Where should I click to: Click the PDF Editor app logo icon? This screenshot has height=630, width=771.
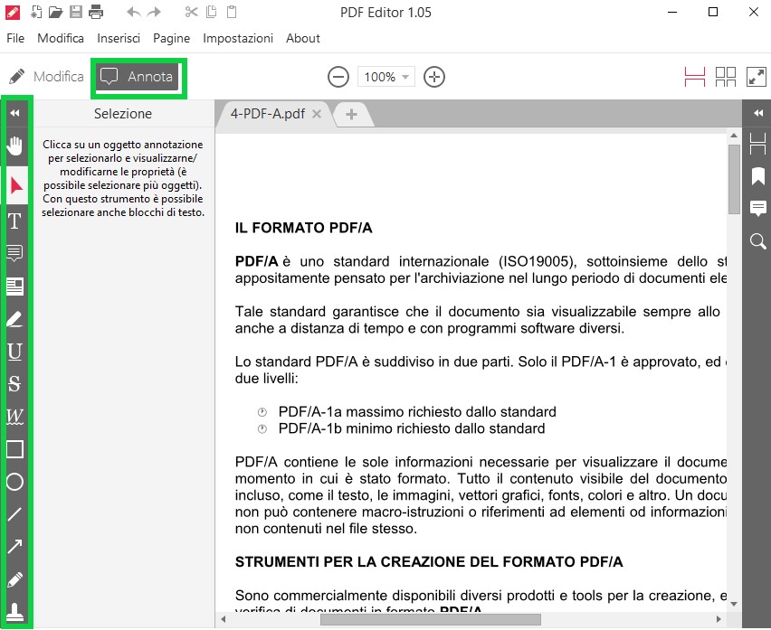[x=13, y=12]
